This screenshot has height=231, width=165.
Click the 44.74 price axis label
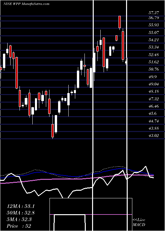pyautogui.click(x=154, y=121)
